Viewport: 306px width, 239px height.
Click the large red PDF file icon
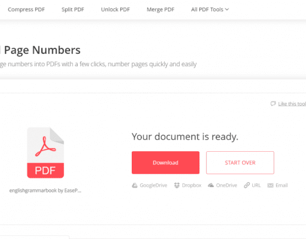coord(46,153)
